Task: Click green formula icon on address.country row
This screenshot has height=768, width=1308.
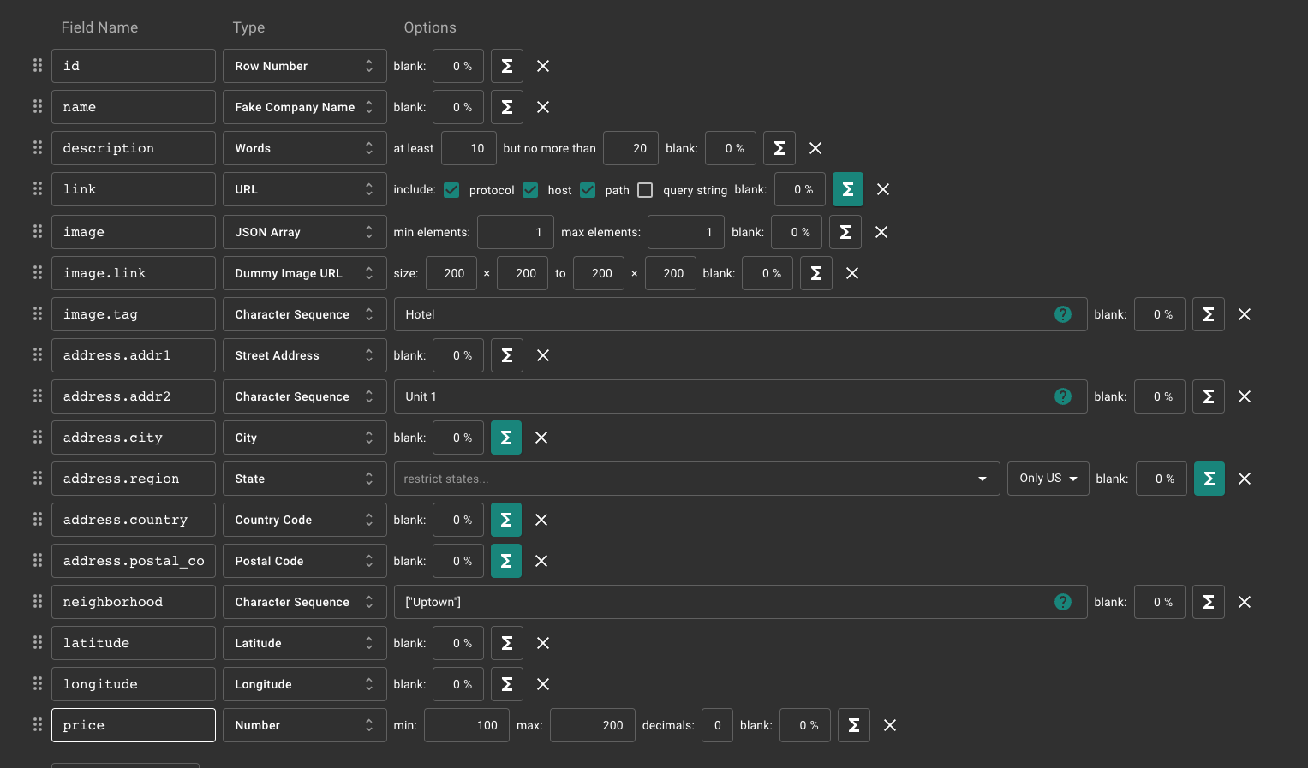Action: 506,520
